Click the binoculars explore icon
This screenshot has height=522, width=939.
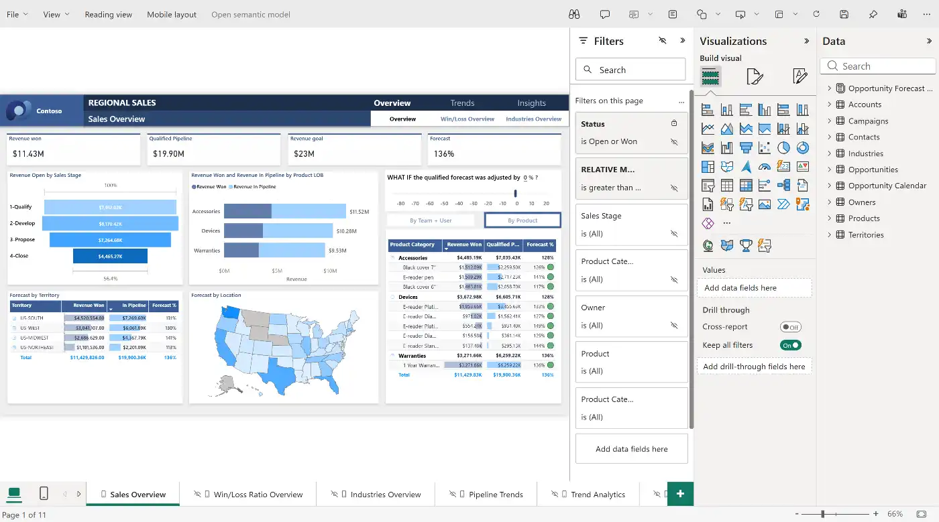click(x=573, y=14)
